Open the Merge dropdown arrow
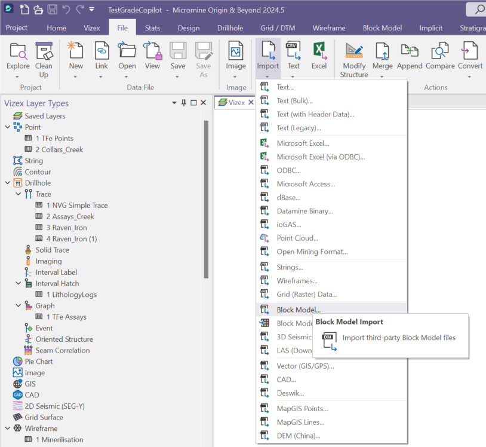 point(382,76)
